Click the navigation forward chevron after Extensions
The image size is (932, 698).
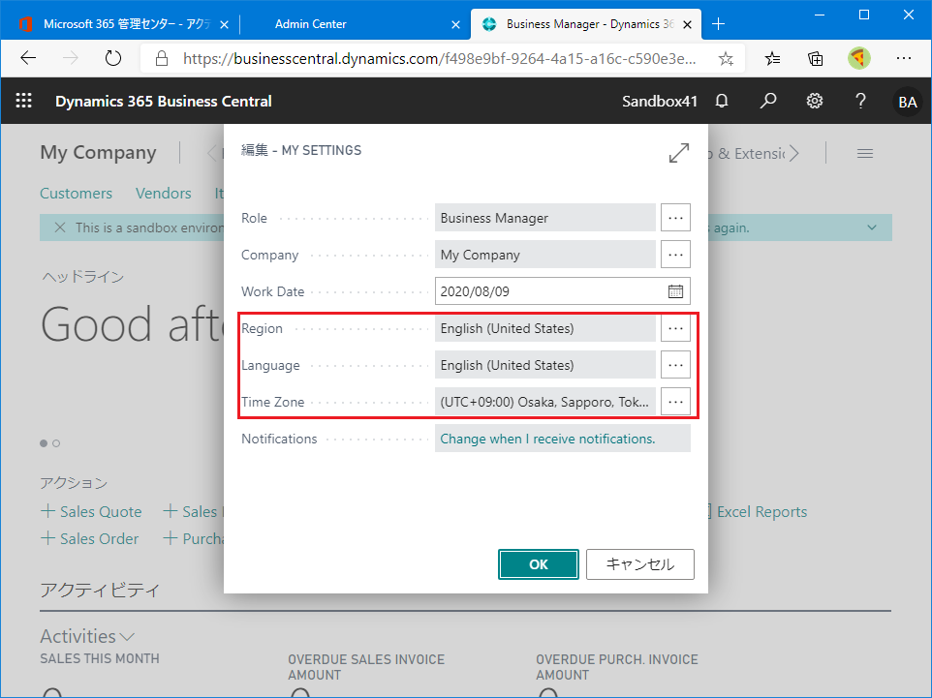[794, 154]
